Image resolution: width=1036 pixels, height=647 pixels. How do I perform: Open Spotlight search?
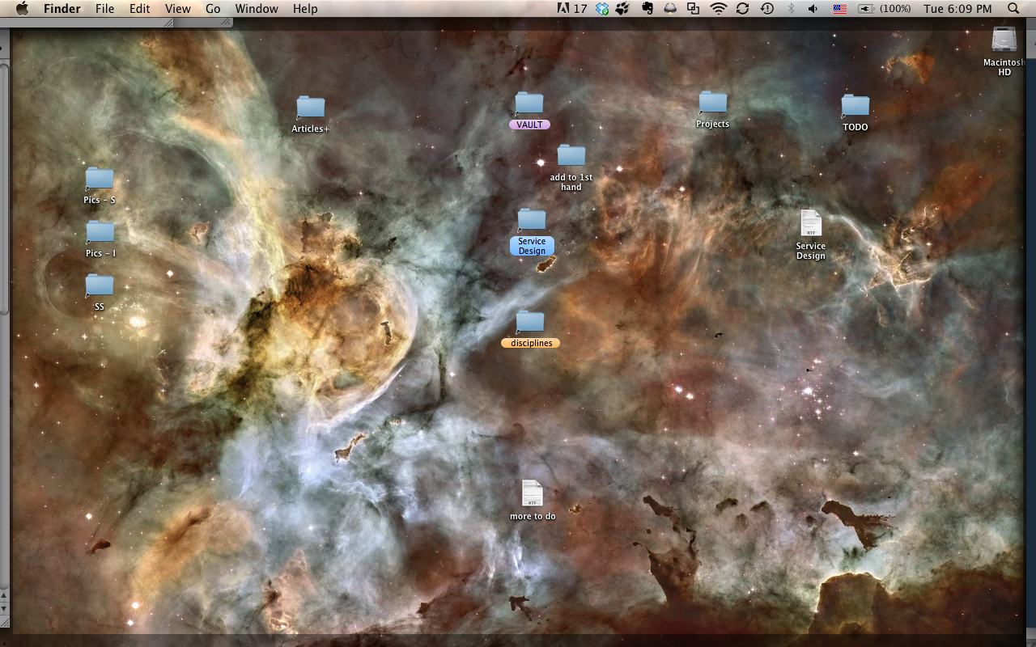(1013, 9)
